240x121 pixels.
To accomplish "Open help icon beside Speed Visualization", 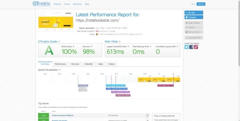I will pos(60,70).
